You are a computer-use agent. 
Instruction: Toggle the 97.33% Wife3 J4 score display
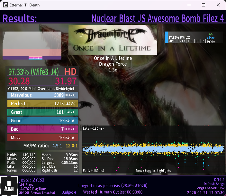[x=32, y=71]
